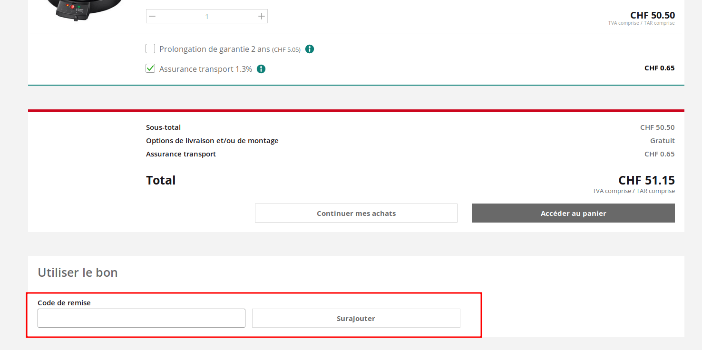Click the Options de livraison et/ou de montage row
Viewport: 702px width, 350px height.
[212, 141]
